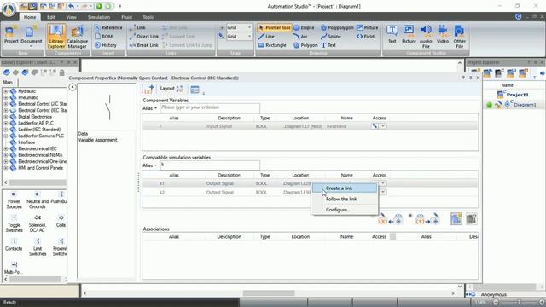Select the Diagram1 node in Project Explorer

click(x=525, y=105)
